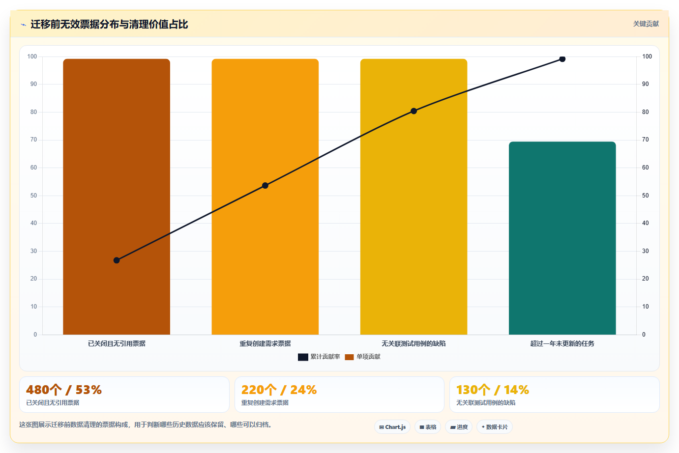
Task: Click the line point on the 已关闭且无引用票据 bar
Action: coord(117,260)
